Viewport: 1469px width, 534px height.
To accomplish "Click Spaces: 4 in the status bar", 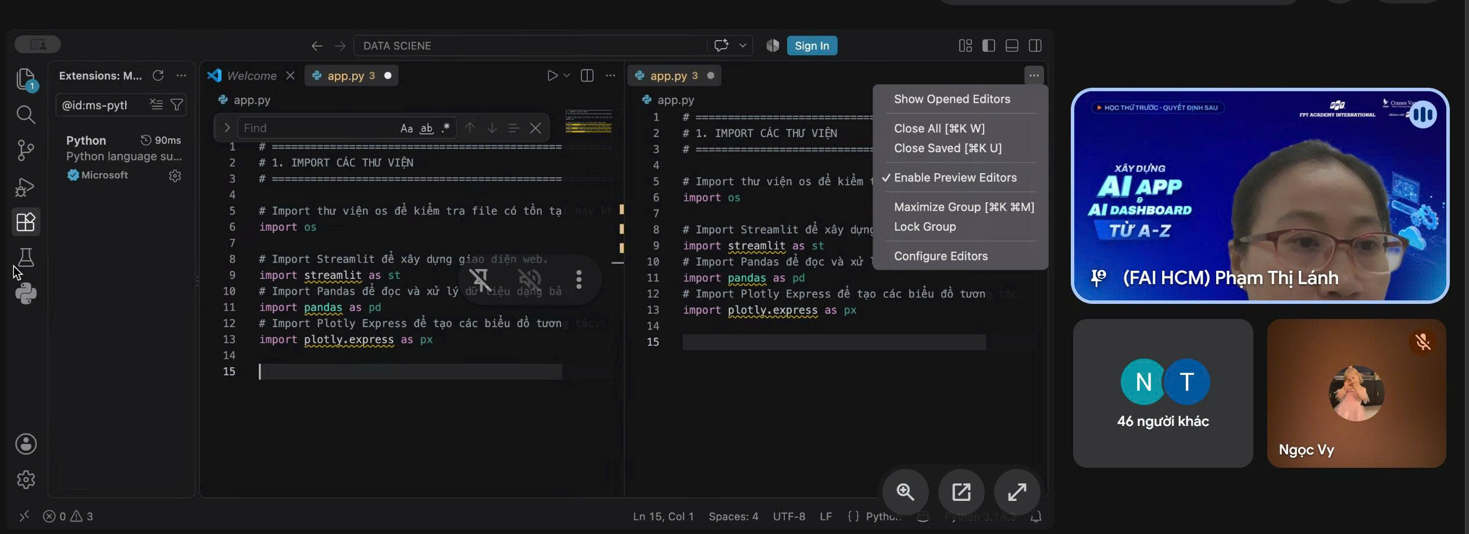I will coord(734,517).
